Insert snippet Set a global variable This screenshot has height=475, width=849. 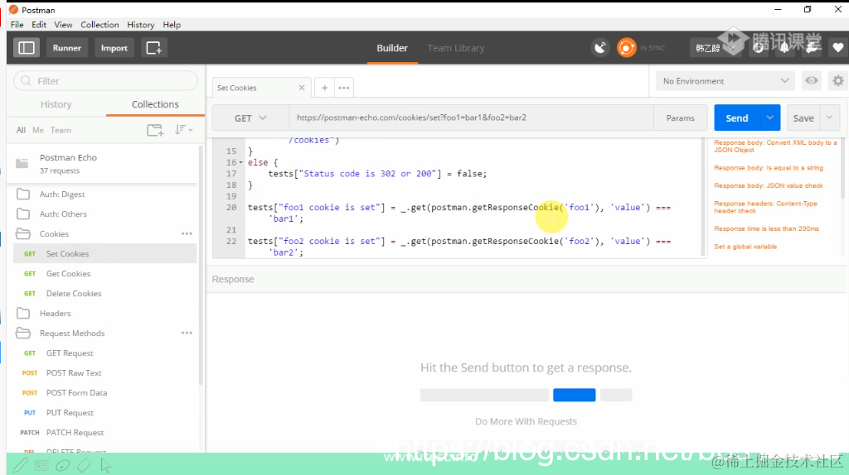click(745, 247)
